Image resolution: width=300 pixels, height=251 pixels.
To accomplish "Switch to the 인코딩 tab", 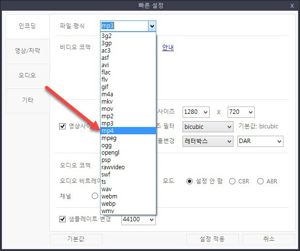I will pos(28,26).
